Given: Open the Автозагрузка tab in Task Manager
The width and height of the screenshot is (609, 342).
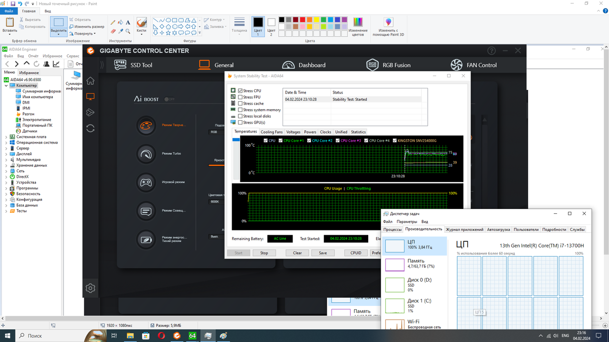Looking at the screenshot, I should 498,229.
